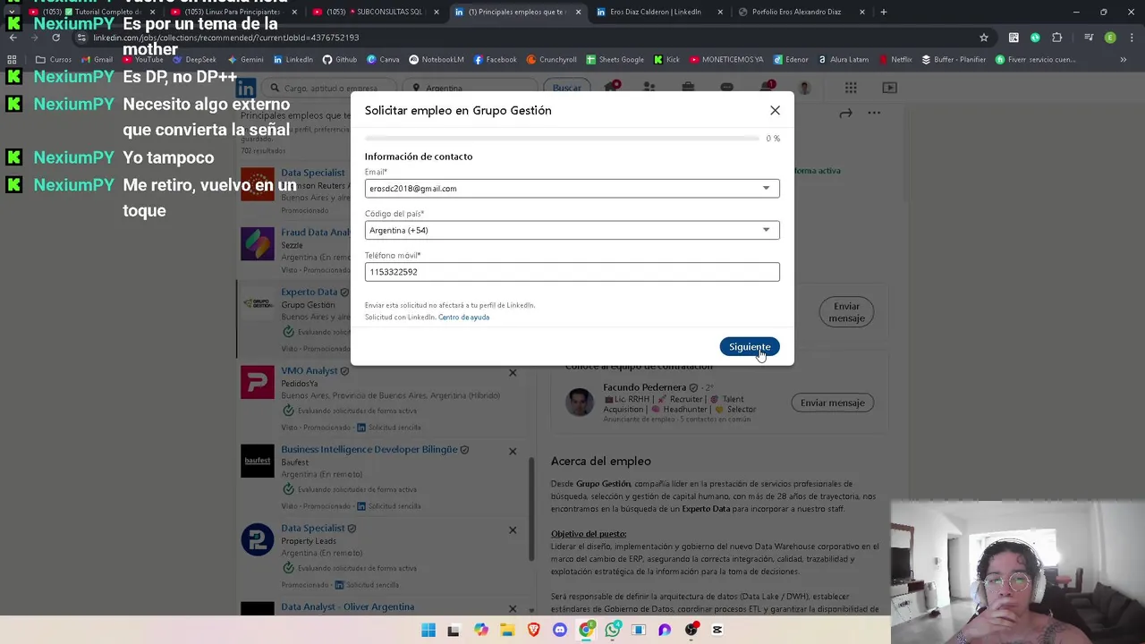Open LinkedIn My Network icon

(649, 88)
